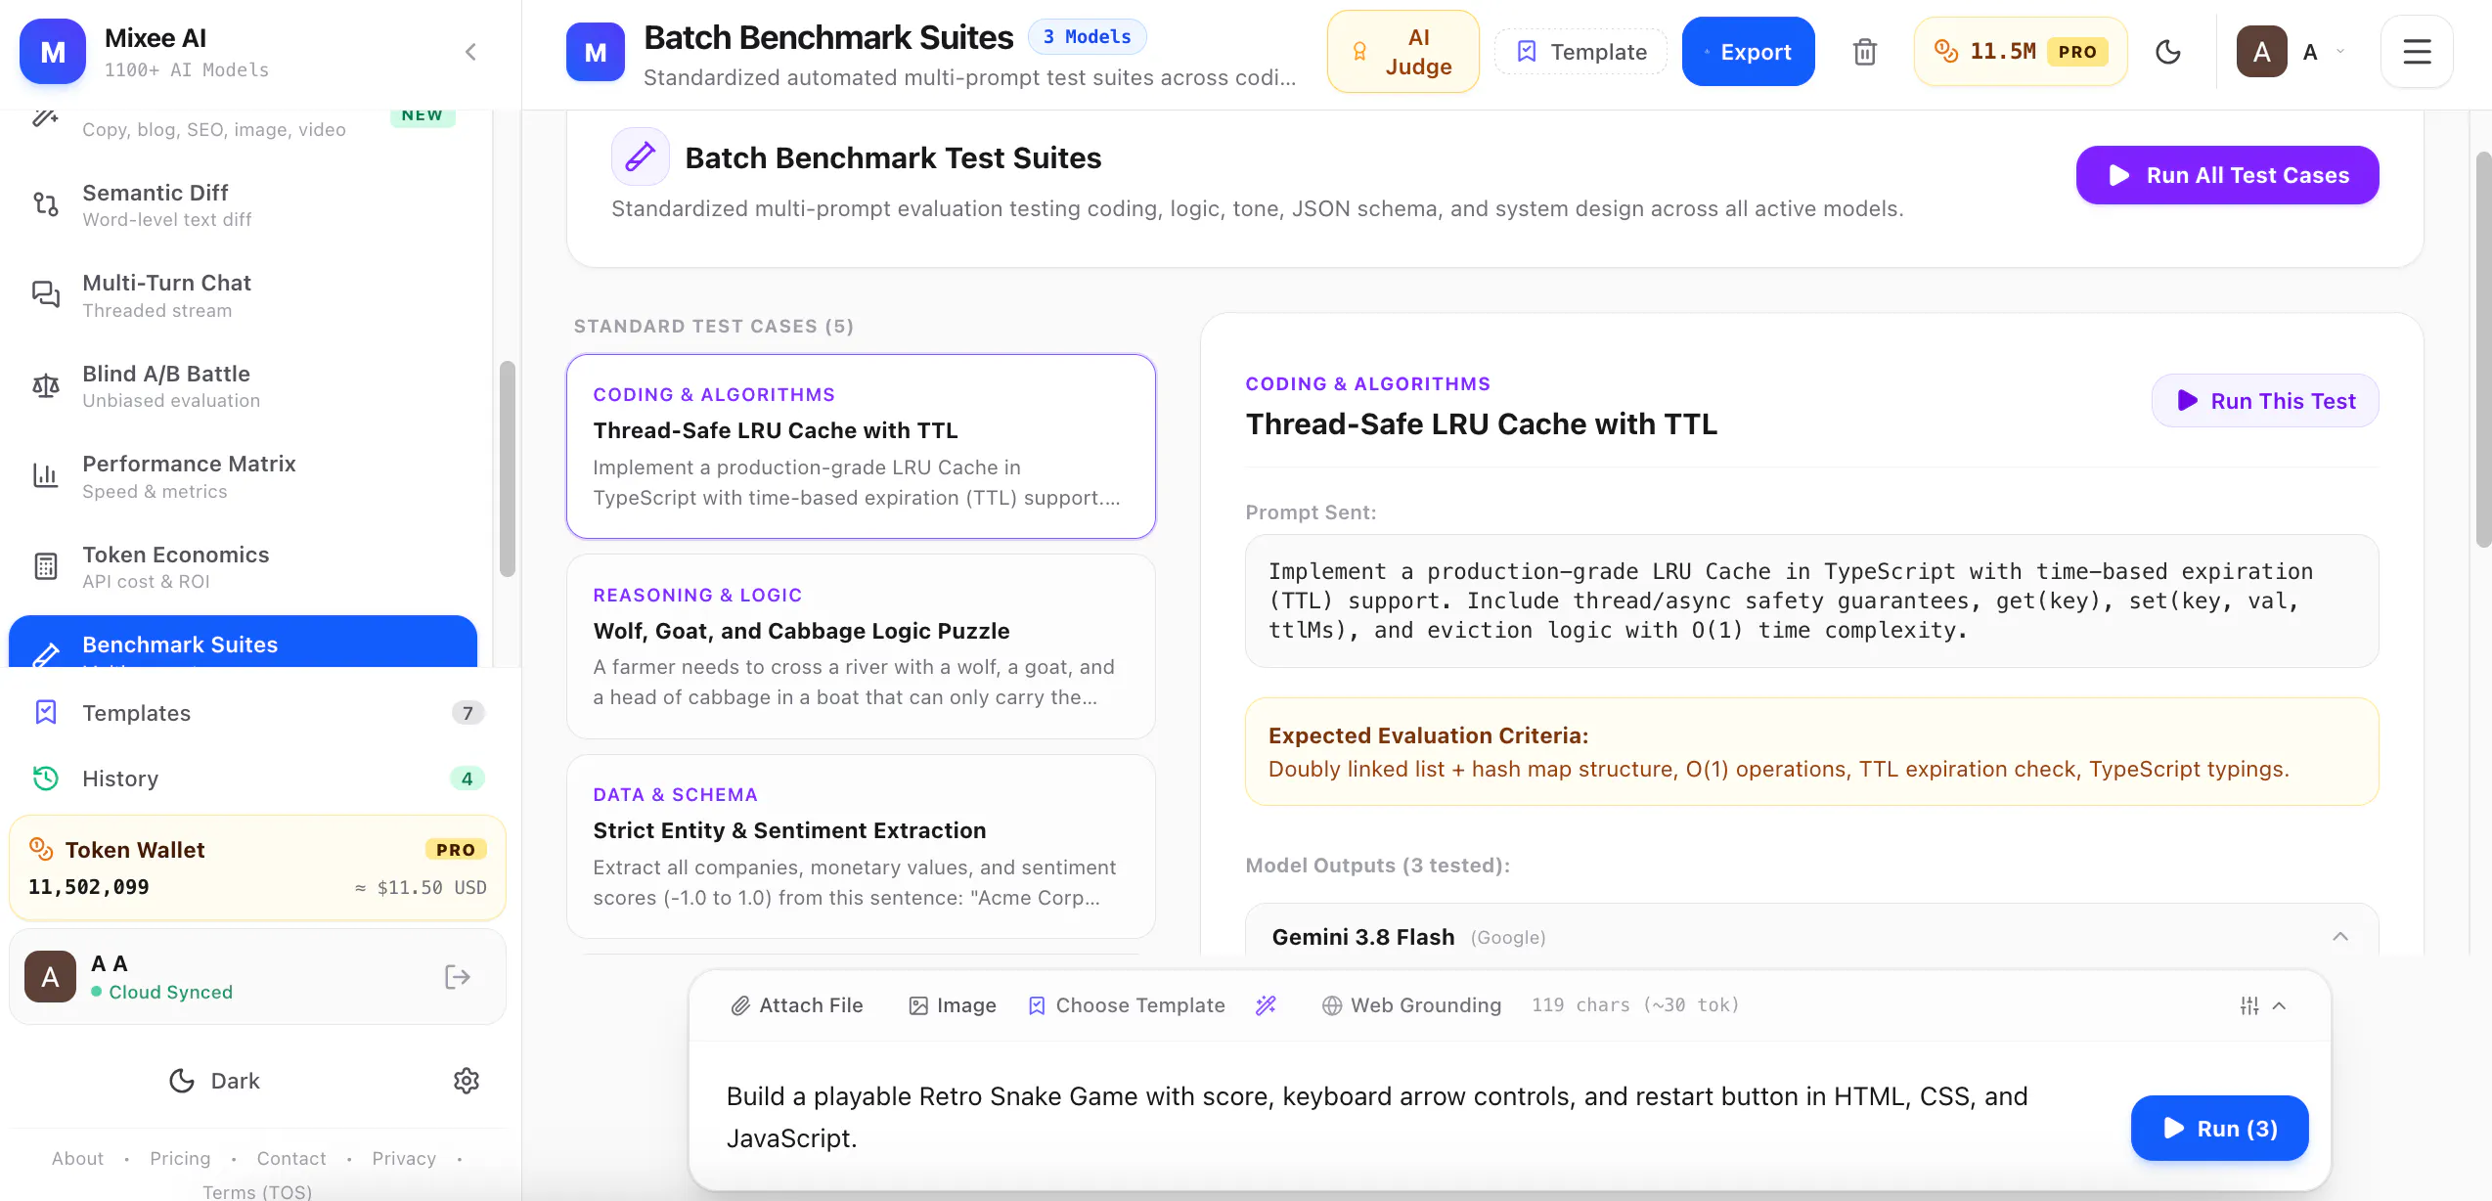Image resolution: width=2492 pixels, height=1201 pixels.
Task: Open prompt settings sliders icon
Action: coord(2249,1005)
